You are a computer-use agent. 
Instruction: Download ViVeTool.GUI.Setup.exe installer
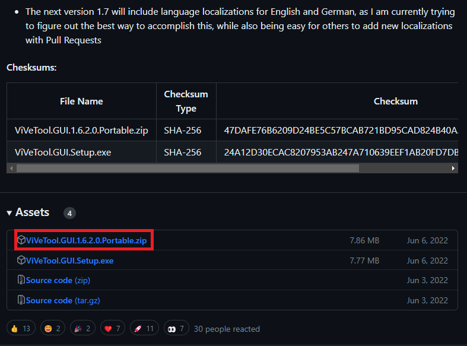tap(69, 261)
